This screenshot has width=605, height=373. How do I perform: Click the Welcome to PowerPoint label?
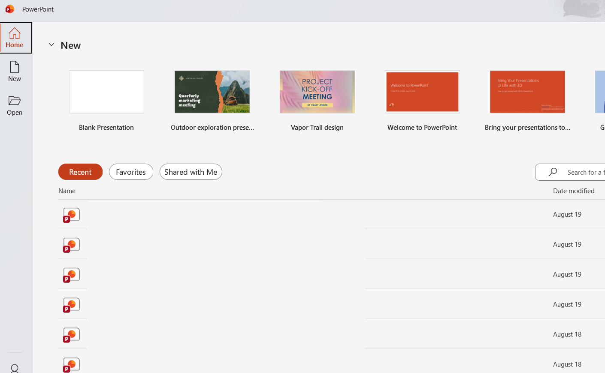422,128
